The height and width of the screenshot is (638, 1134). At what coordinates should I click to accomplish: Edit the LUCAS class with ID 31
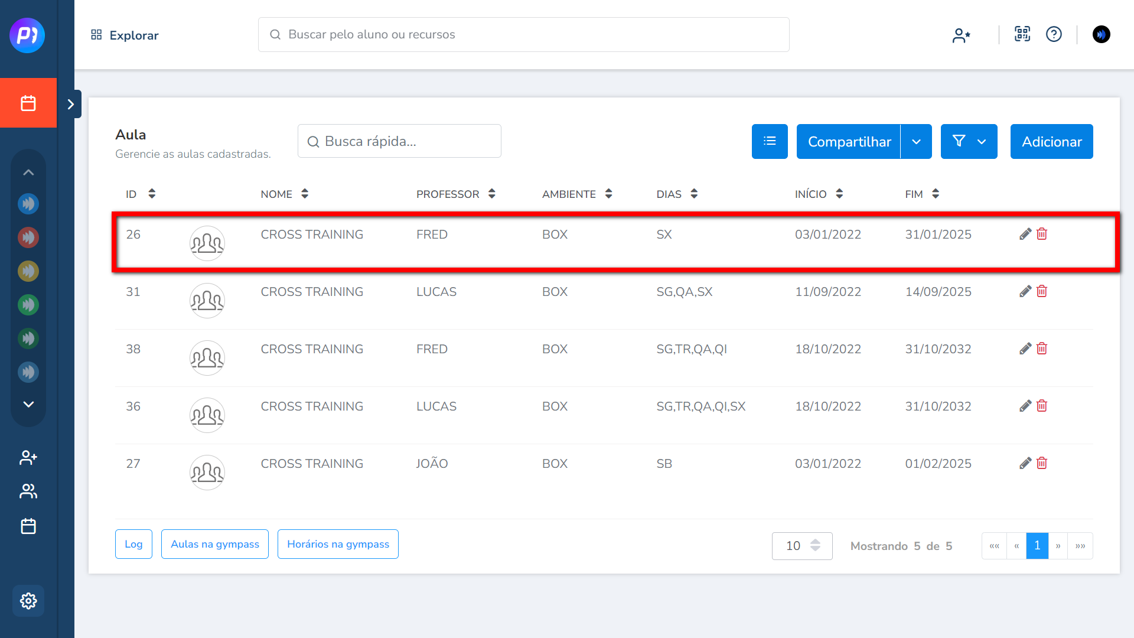coord(1025,291)
